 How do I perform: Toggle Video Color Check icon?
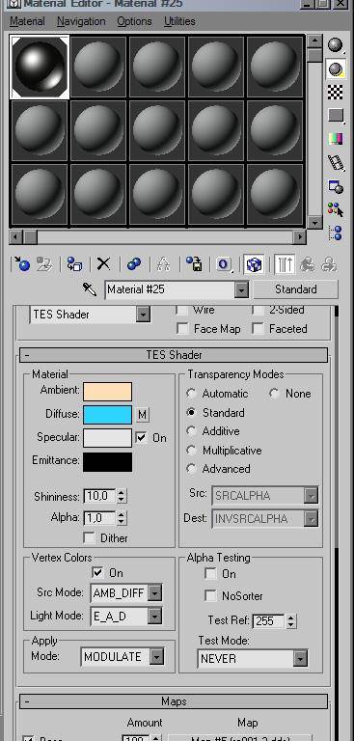pos(335,139)
